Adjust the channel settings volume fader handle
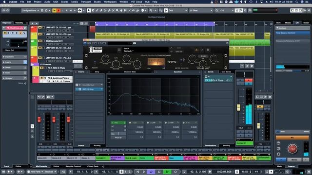The height and width of the screenshot is (175, 312). pos(238,107)
